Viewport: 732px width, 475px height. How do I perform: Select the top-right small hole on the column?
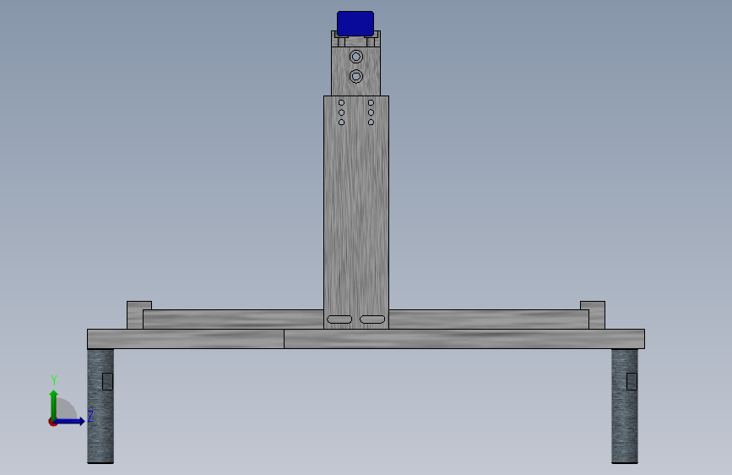coord(371,103)
